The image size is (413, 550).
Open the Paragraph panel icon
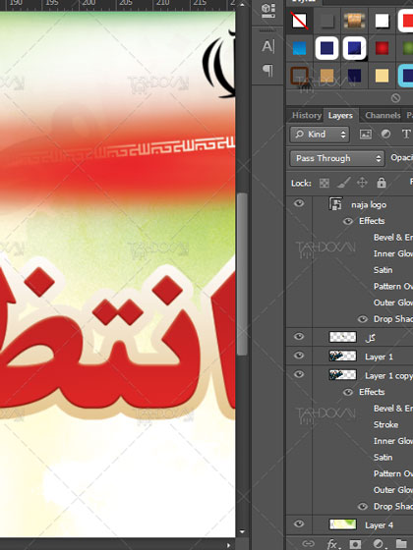point(268,70)
